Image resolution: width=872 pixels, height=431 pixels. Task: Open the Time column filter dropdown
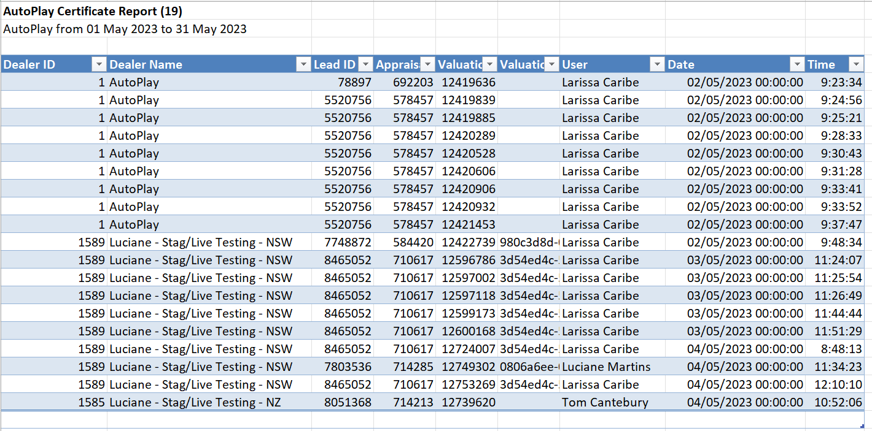click(x=857, y=64)
